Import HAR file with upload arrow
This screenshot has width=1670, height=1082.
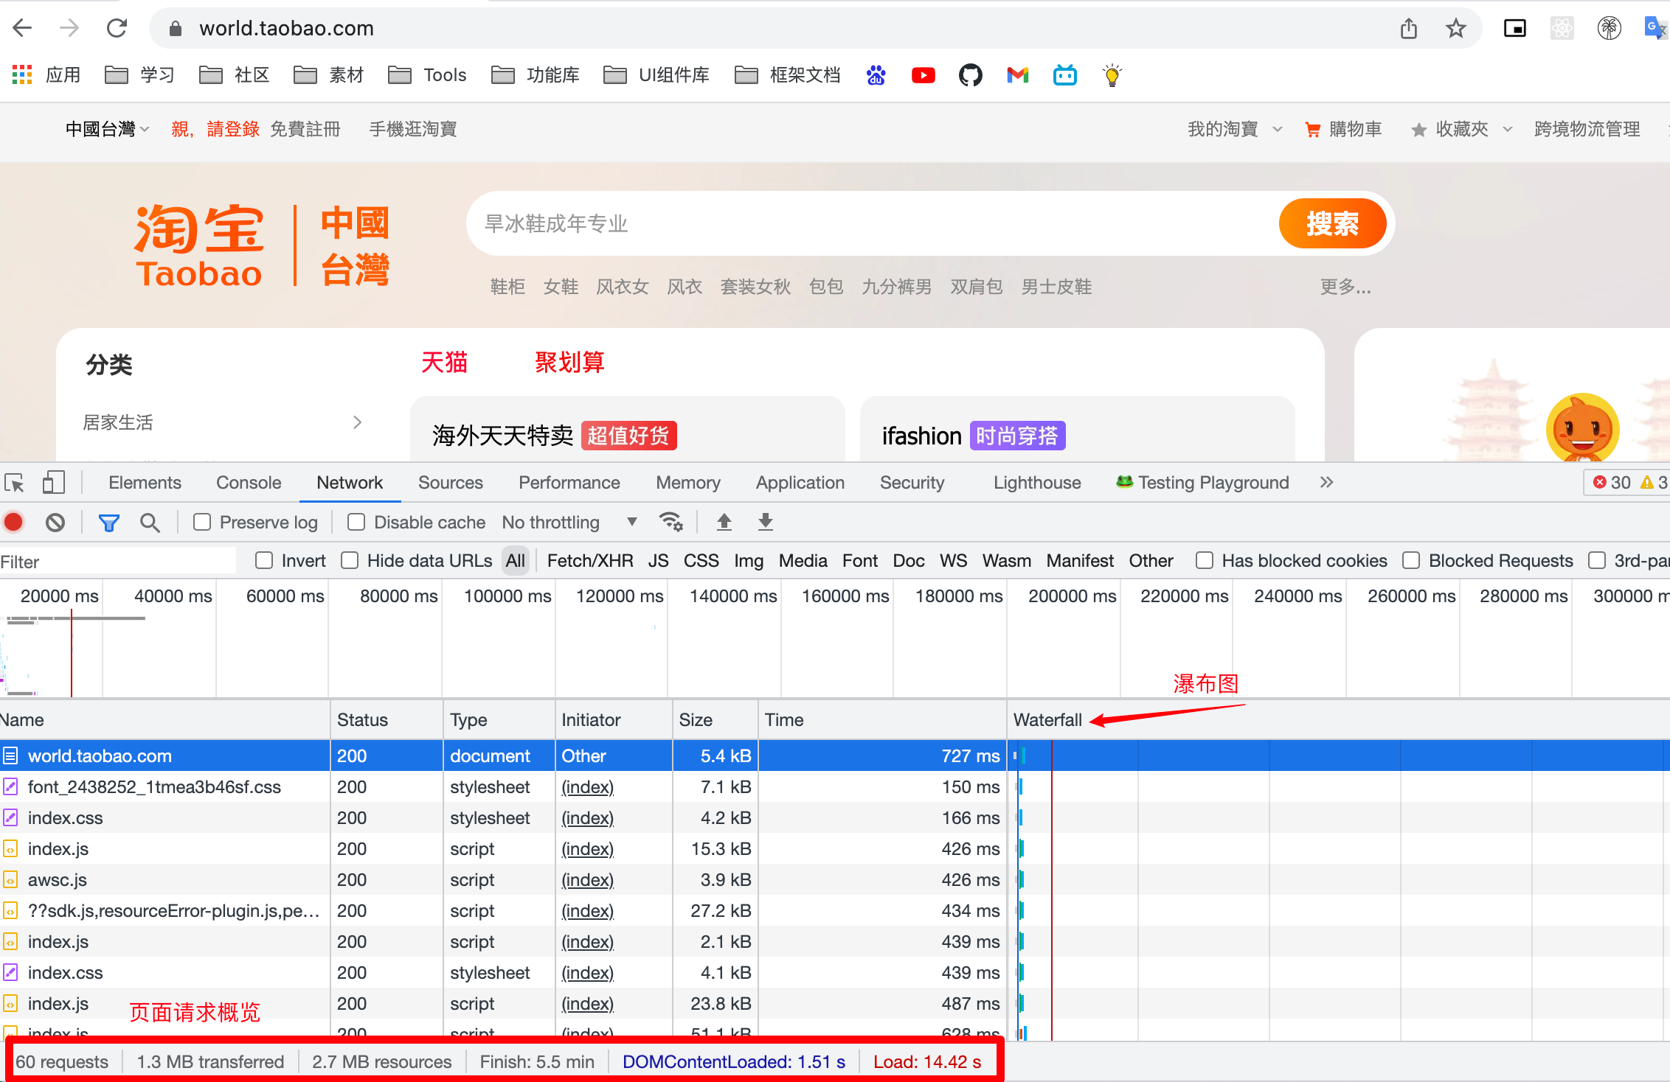pyautogui.click(x=724, y=522)
